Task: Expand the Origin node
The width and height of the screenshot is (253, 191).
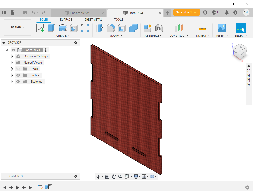Action: coord(12,69)
